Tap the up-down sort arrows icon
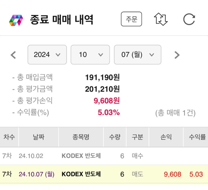The image size is (208, 190). coord(161,20)
